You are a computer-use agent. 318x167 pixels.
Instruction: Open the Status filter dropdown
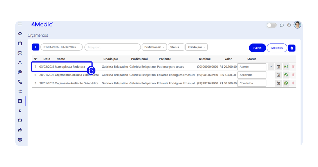coord(176,47)
